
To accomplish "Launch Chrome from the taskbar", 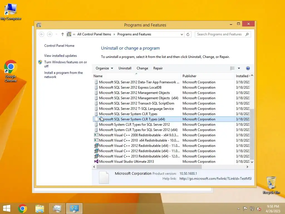I will tap(23, 208).
